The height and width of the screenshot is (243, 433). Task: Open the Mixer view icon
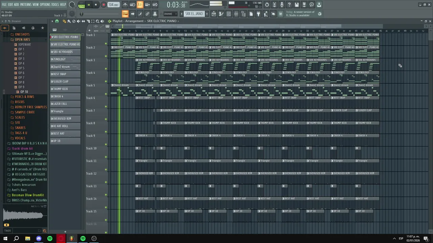coord(236,14)
